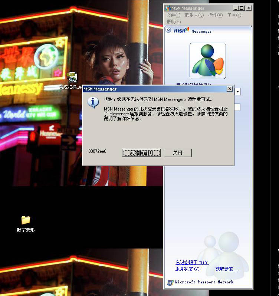Screen dimensions: 279x296
Task: Open the 帮助(H) menu
Action: point(174,22)
